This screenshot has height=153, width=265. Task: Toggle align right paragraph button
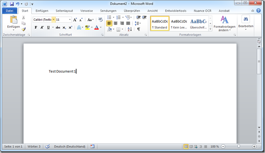[x=122, y=23]
